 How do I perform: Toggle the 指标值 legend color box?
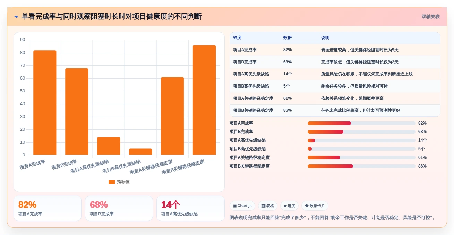click(x=112, y=182)
